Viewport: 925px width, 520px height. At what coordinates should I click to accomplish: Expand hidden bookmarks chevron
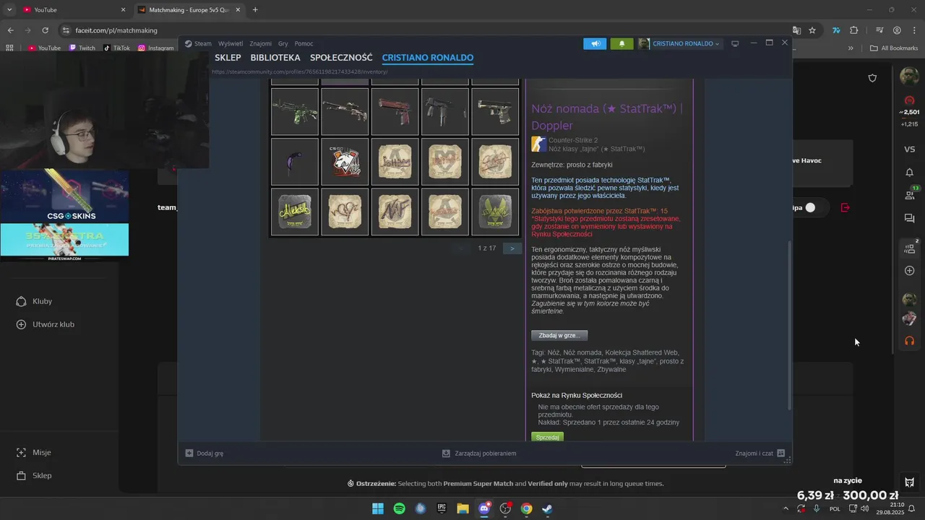tap(851, 48)
